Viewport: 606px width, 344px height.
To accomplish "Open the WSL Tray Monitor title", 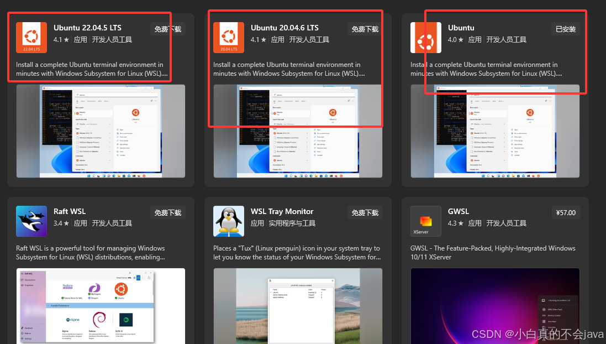I will pyautogui.click(x=282, y=211).
